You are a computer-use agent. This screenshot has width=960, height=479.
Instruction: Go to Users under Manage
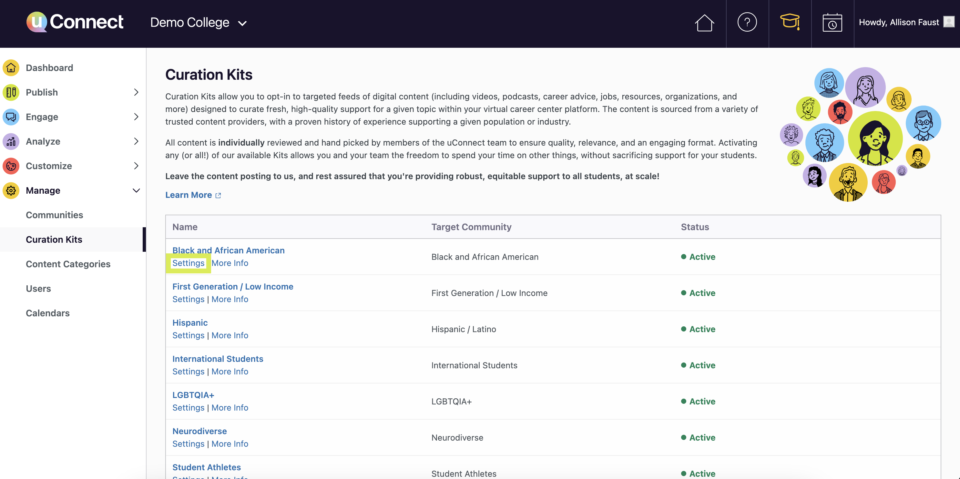38,289
